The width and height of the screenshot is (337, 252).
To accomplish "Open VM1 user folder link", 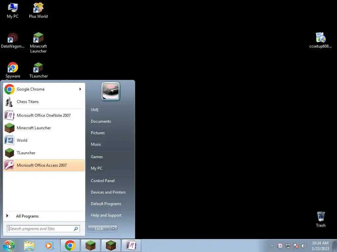I will coord(94,110).
